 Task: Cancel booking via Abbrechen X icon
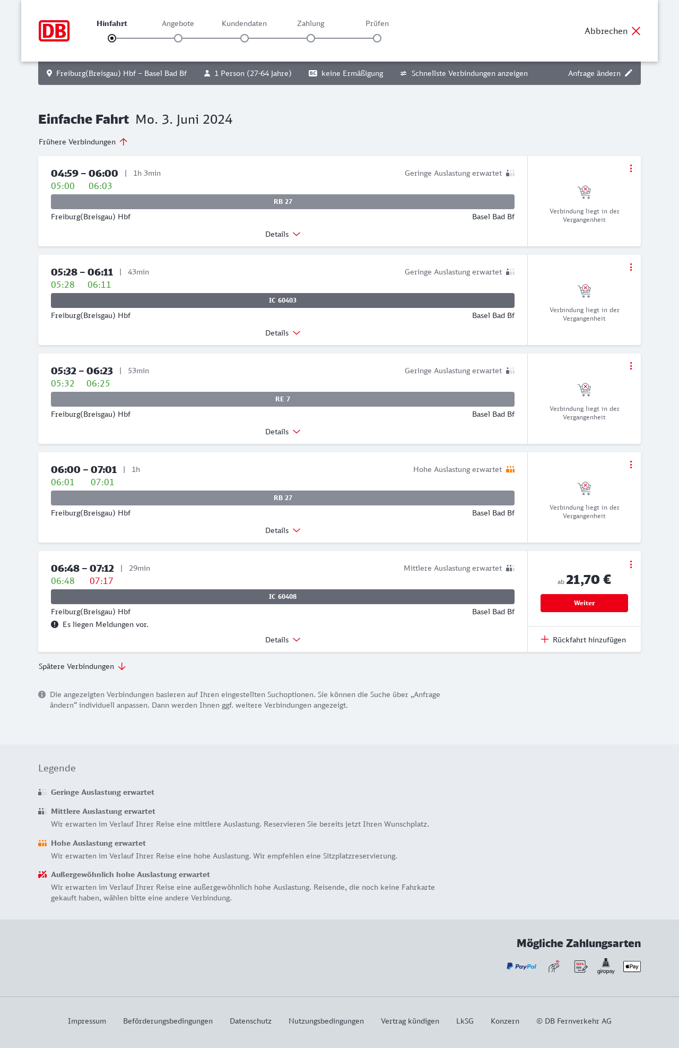tap(636, 31)
